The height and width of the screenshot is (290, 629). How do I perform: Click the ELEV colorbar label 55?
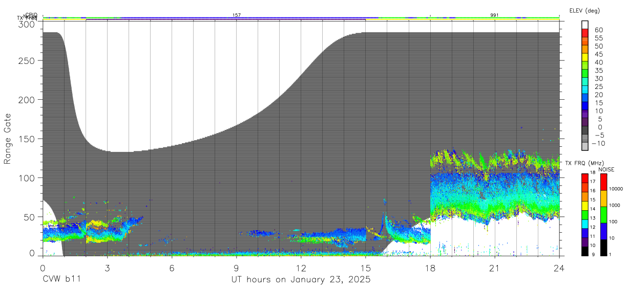point(599,38)
